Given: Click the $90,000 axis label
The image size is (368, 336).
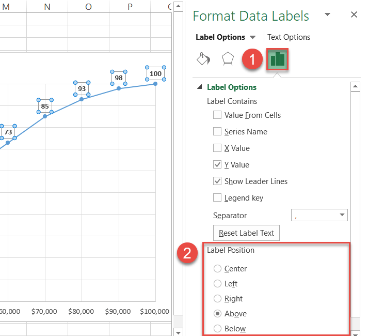Looking at the screenshot, I should pyautogui.click(x=118, y=311).
